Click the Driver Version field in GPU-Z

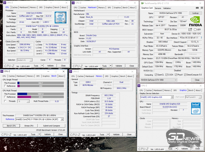(178, 58)
